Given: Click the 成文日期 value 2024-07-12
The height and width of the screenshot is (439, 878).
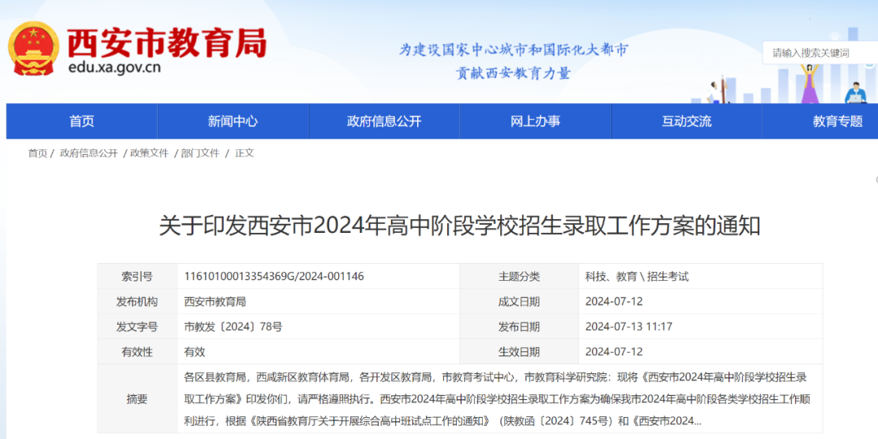Looking at the screenshot, I should (x=614, y=301).
